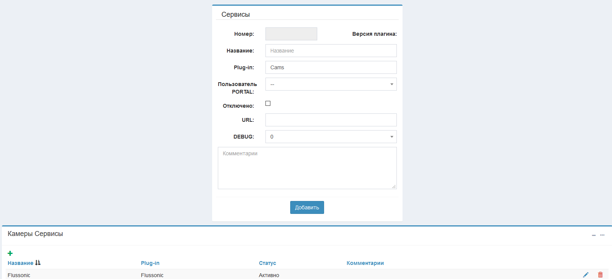Viewport: 612px width, 279px height.
Task: Sort table by Plug-in column header
Action: click(x=150, y=263)
